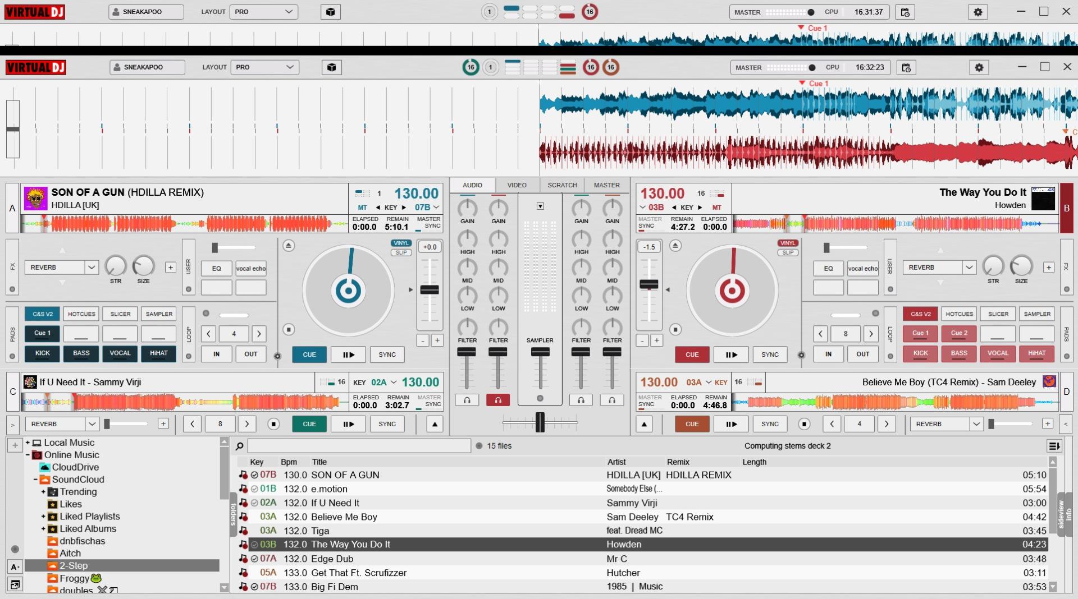Click the SON OF A GUN album art
This screenshot has width=1078, height=599.
(x=35, y=199)
